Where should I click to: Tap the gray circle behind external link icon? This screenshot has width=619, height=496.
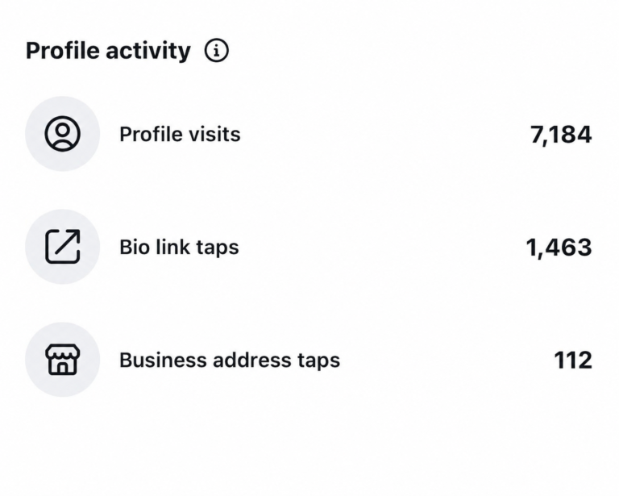(62, 247)
